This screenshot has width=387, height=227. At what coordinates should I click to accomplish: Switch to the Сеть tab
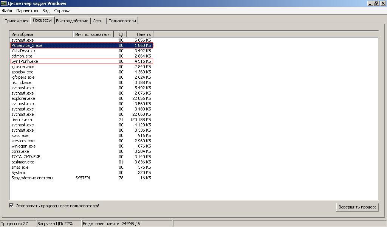tap(97, 21)
